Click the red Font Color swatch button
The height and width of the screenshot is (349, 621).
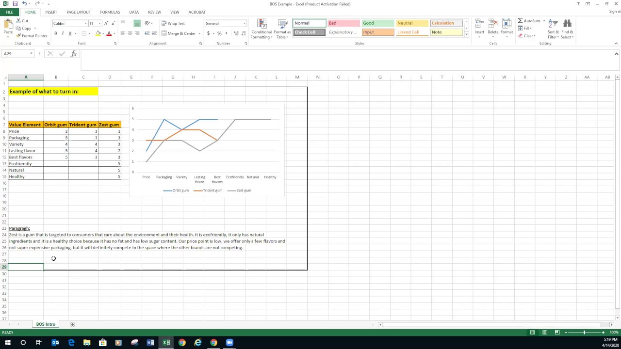click(109, 33)
